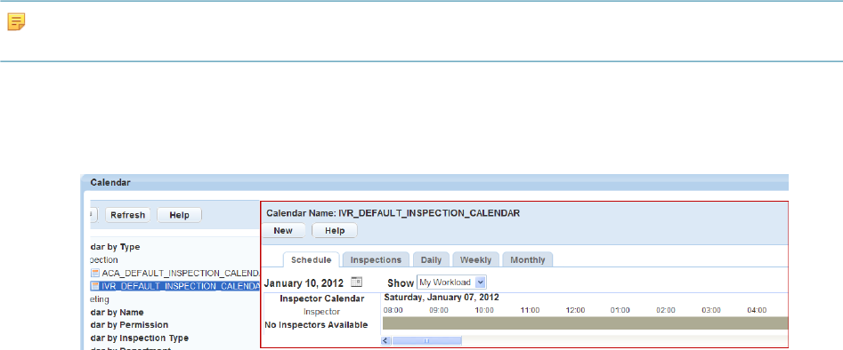843x350 pixels.
Task: Open date picker icon beside January 10, 2012
Action: pyautogui.click(x=357, y=282)
